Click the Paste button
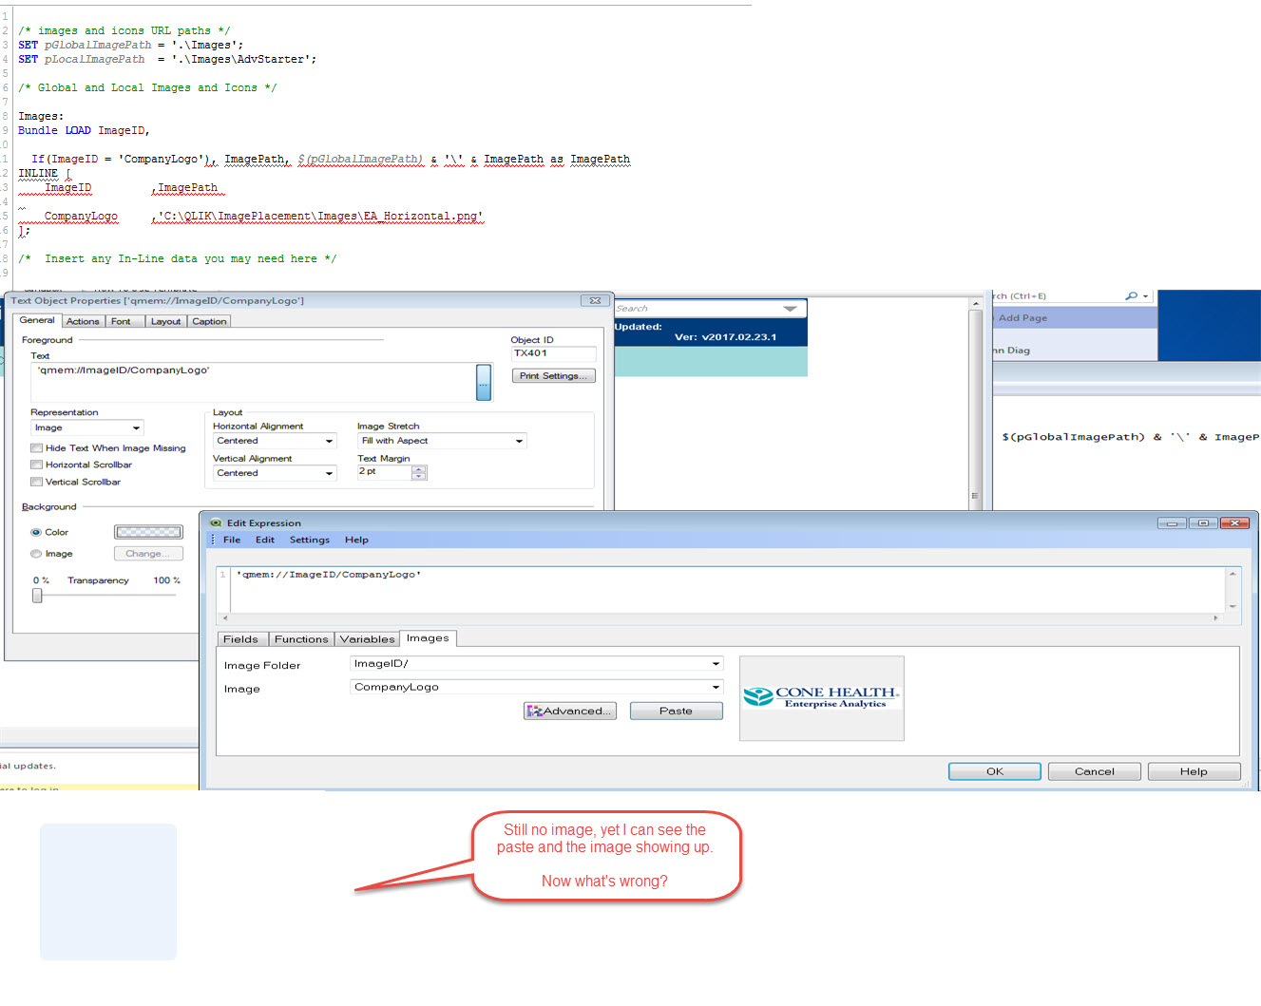Image resolution: width=1261 pixels, height=1006 pixels. point(676,711)
